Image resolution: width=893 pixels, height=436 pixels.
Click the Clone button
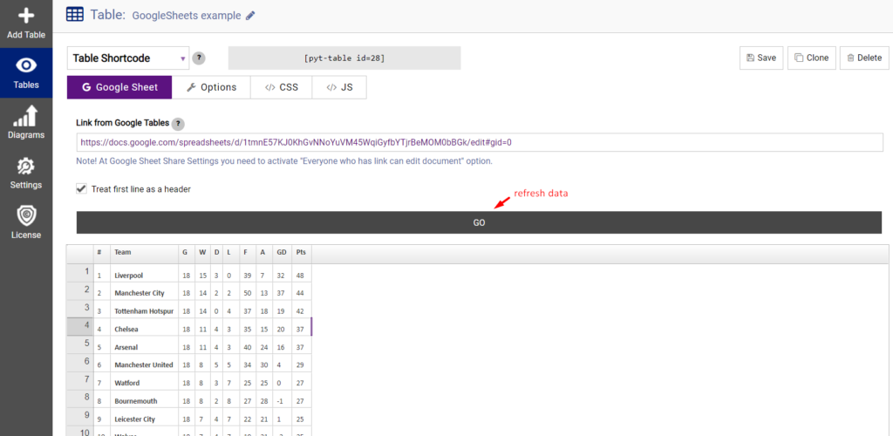[x=812, y=58]
